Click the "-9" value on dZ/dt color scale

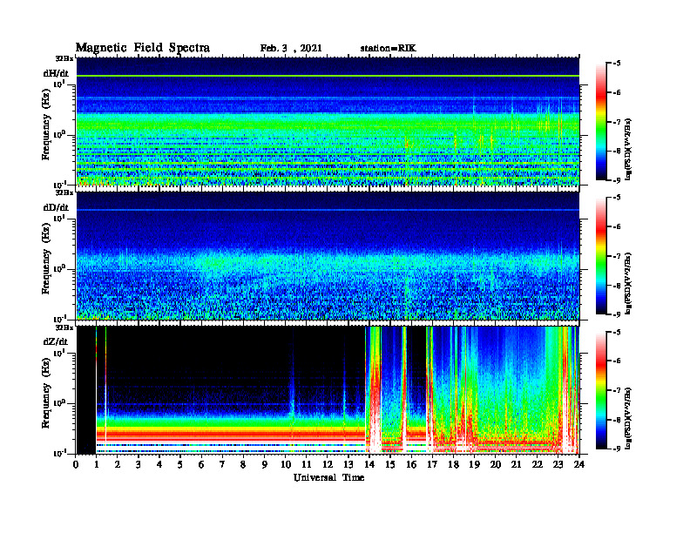point(617,449)
